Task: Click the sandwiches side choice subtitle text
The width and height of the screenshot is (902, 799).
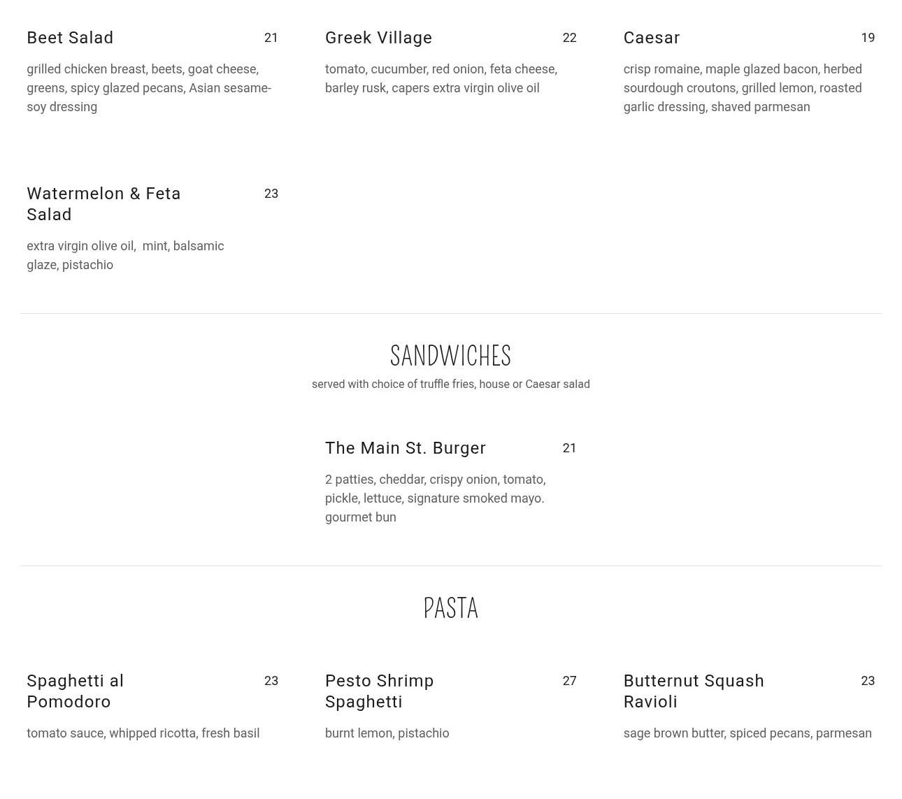Action: click(450, 384)
